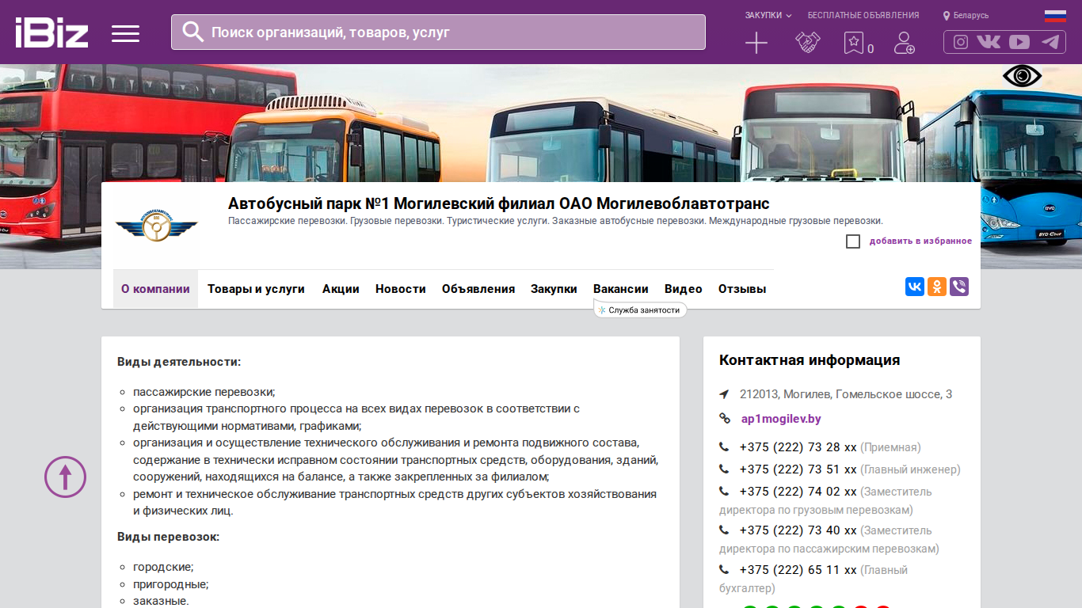Click the 'пассажирские перевозки;' list item
This screenshot has height=608, width=1082.
[x=204, y=392]
